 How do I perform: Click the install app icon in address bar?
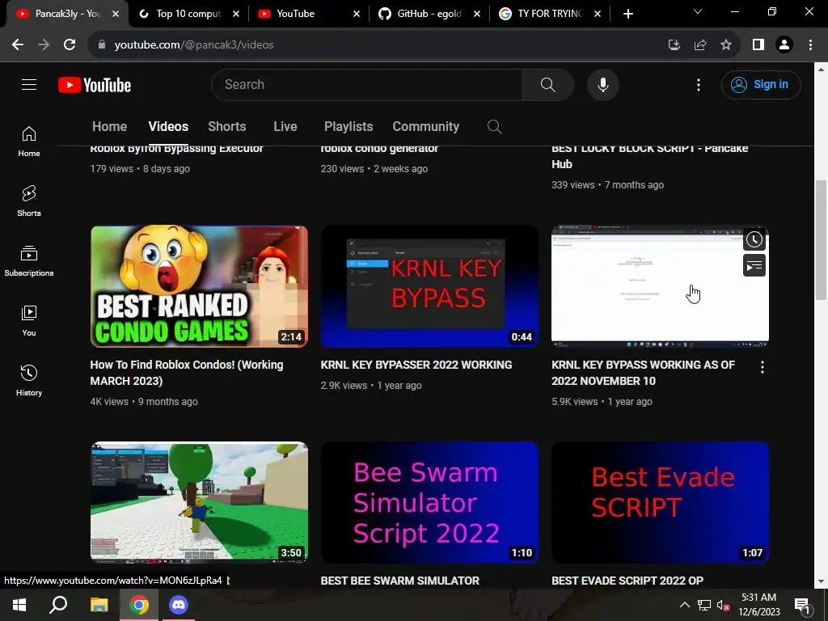[x=674, y=45]
